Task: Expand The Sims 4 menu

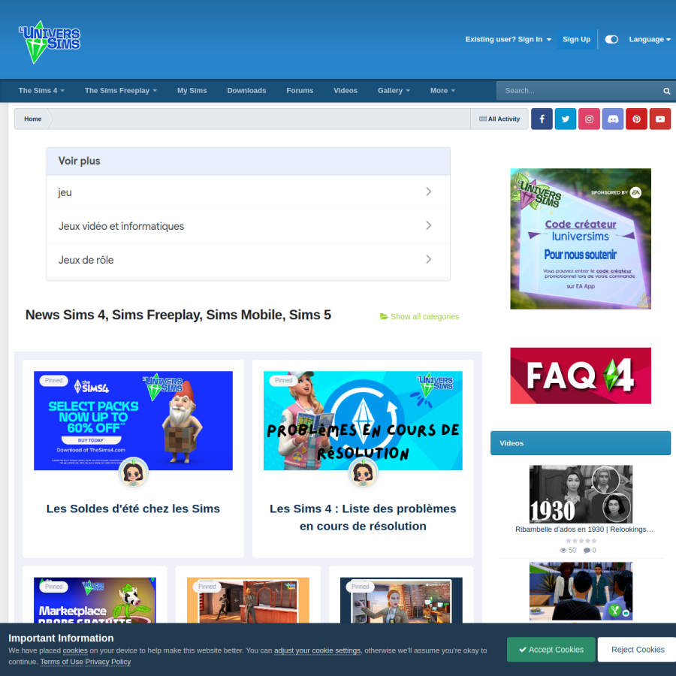Action: click(41, 91)
